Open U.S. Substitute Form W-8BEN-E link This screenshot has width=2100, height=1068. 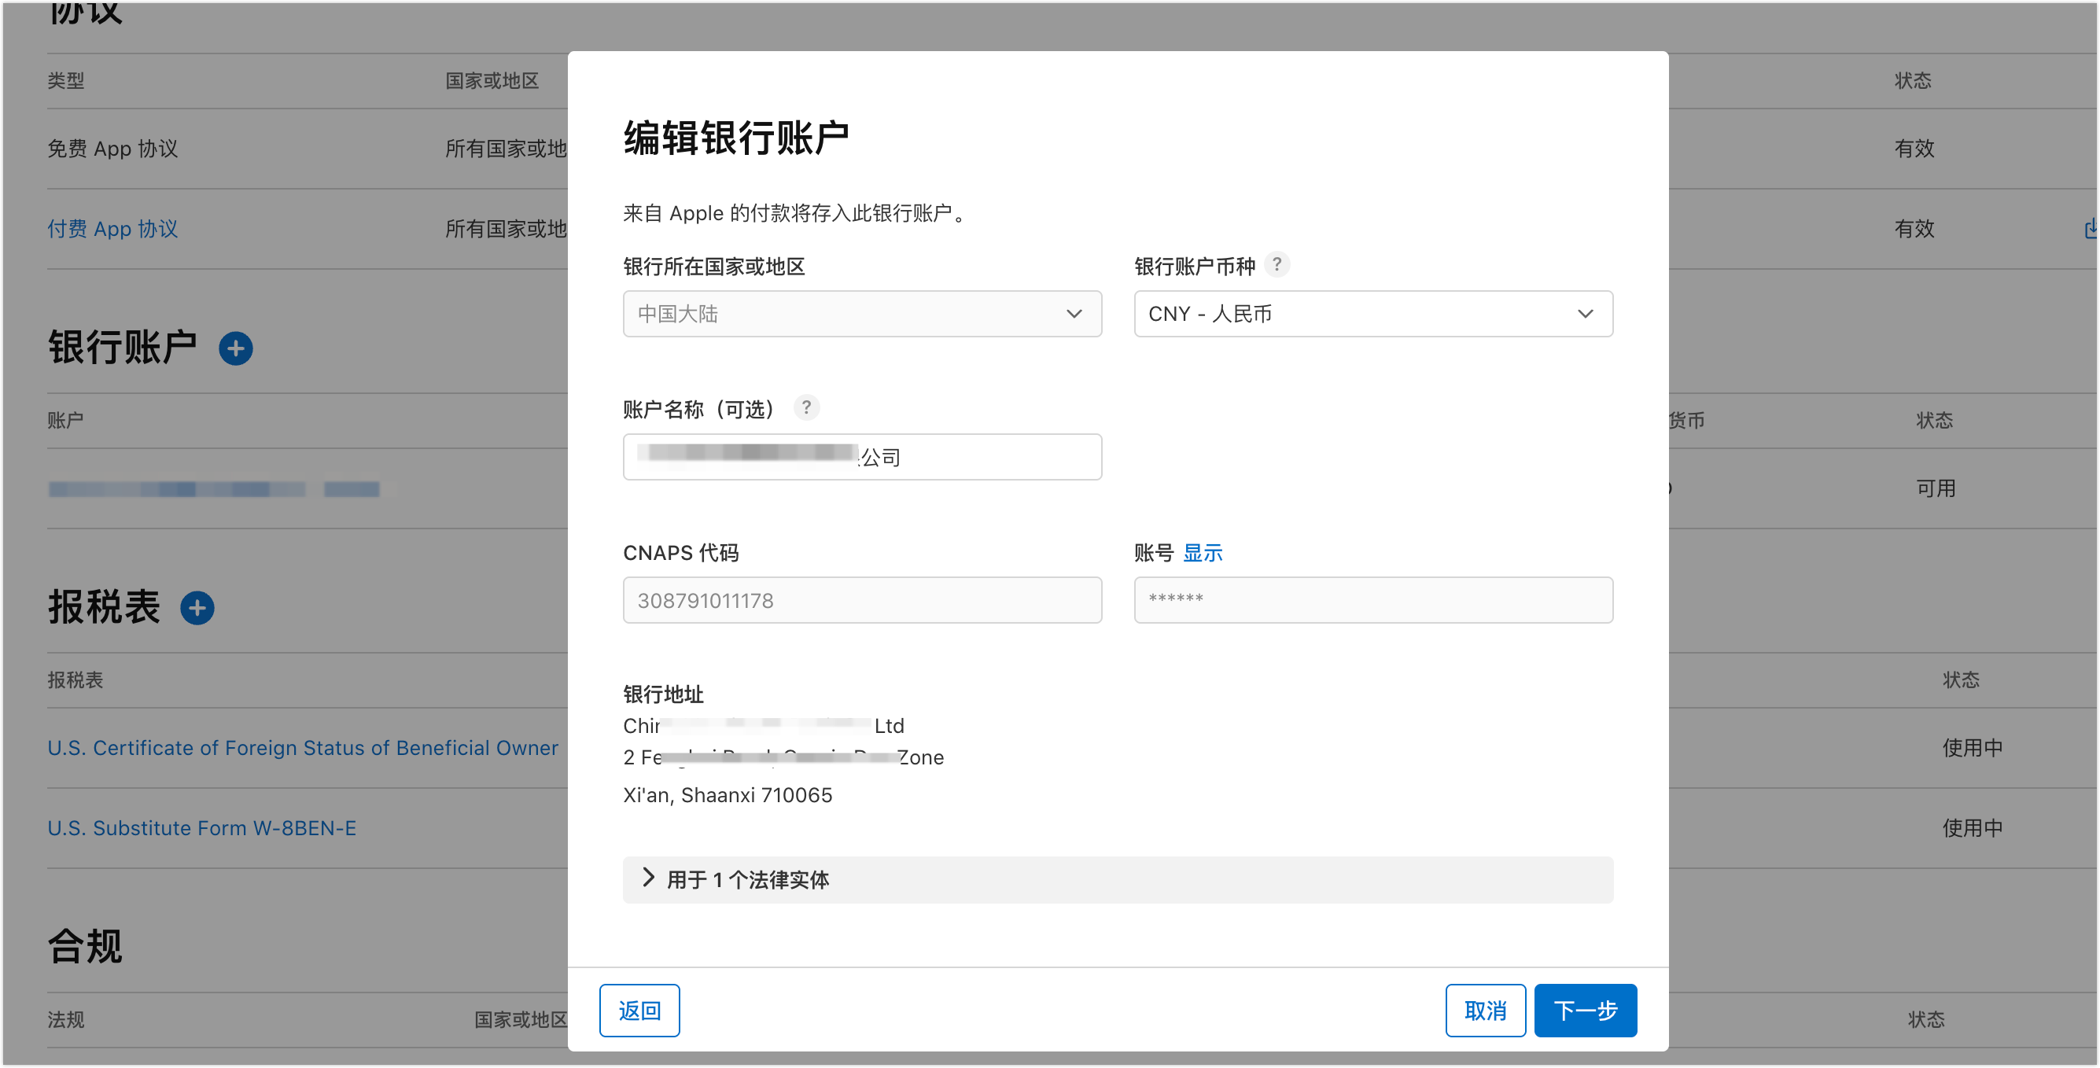pos(201,827)
